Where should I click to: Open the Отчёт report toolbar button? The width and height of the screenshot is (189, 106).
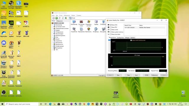72,18
